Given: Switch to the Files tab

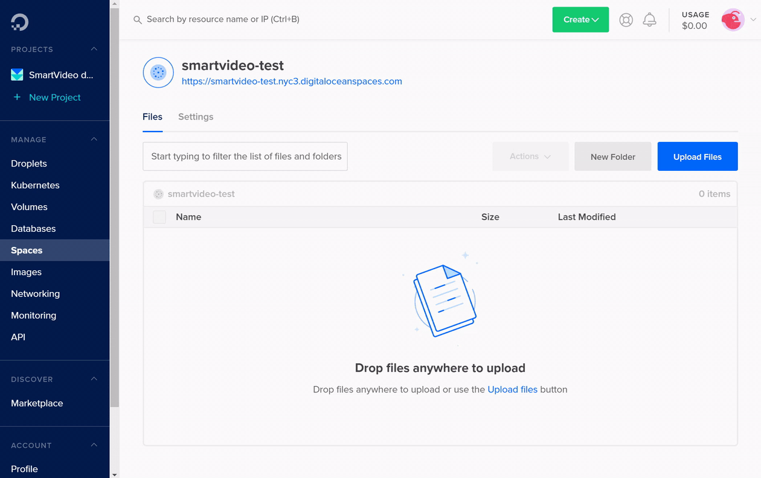Looking at the screenshot, I should [x=152, y=116].
